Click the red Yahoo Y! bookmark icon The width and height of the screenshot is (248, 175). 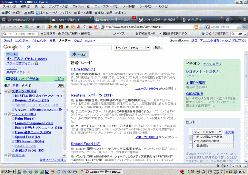click(90, 27)
